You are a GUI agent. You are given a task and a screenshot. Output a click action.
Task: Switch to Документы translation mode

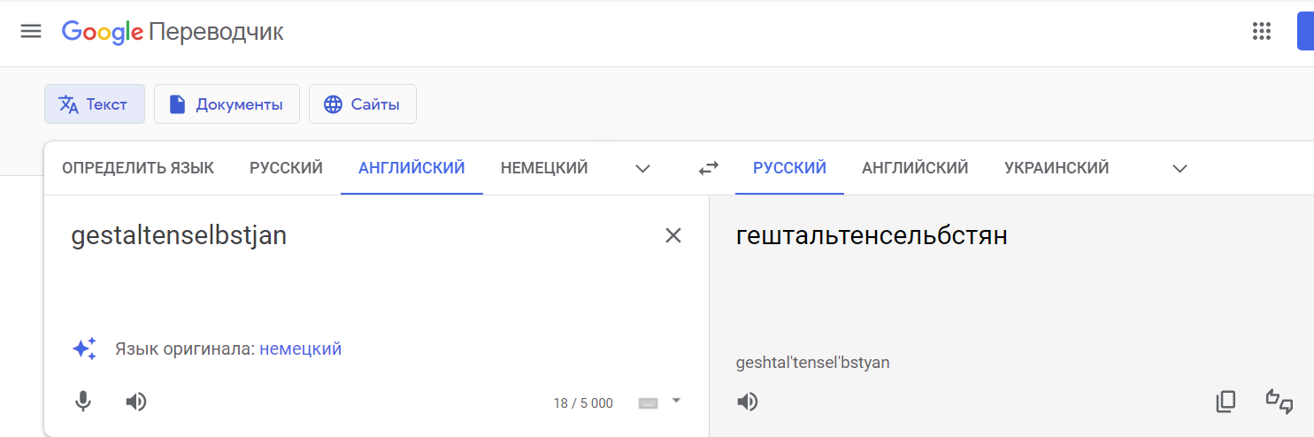(227, 104)
